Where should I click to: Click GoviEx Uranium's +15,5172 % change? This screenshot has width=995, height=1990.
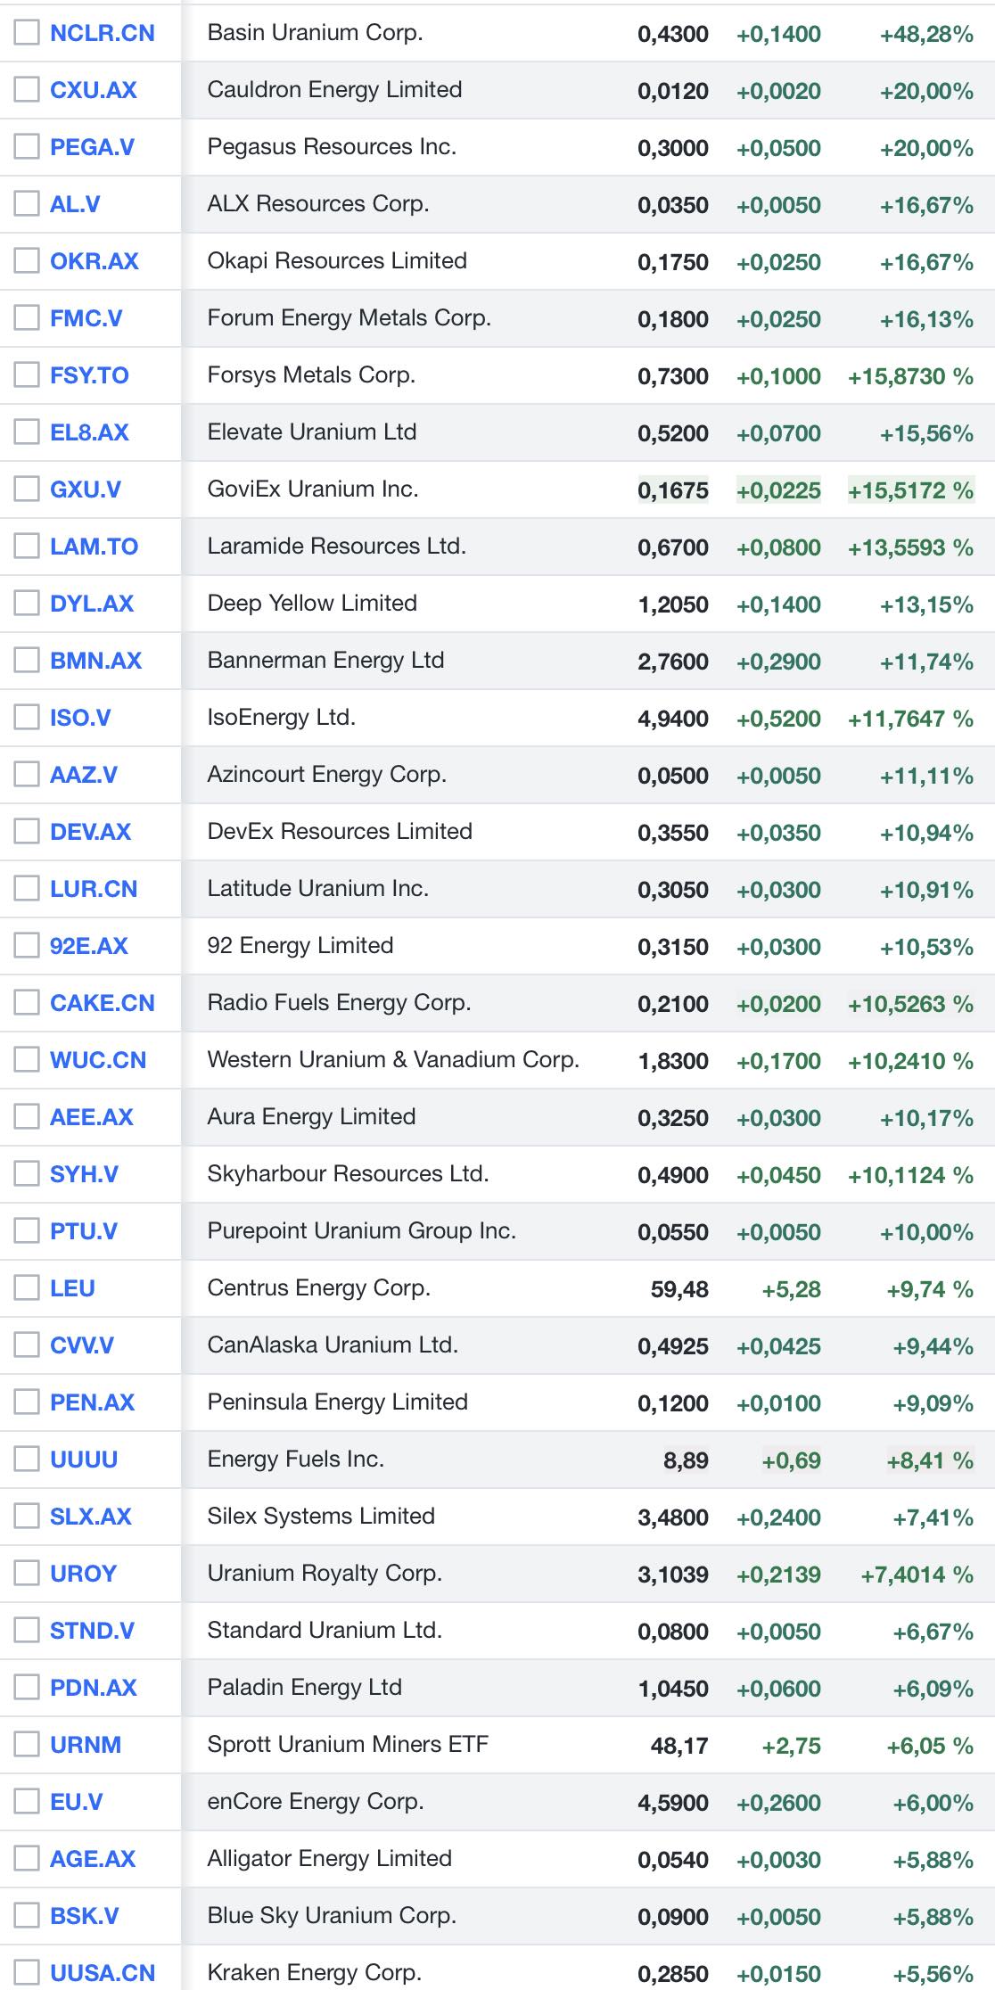910,490
